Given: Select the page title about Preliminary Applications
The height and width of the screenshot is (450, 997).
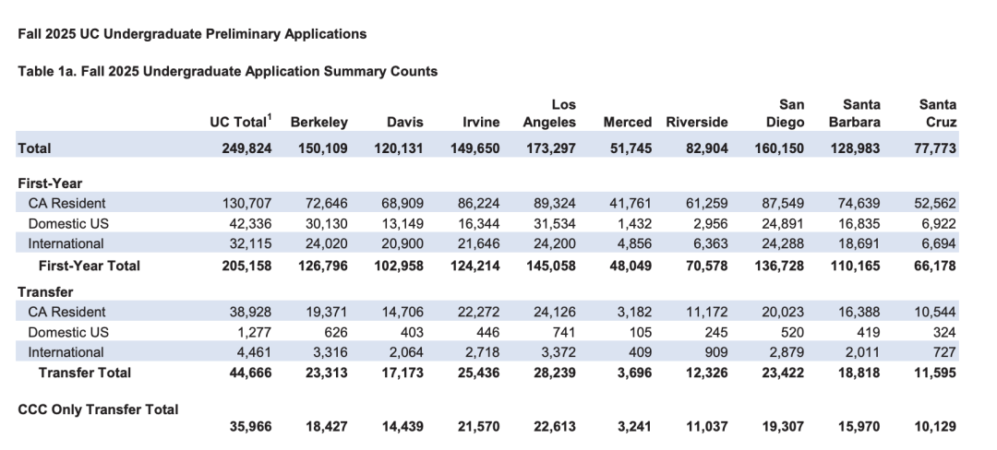Looking at the screenshot, I should [192, 34].
